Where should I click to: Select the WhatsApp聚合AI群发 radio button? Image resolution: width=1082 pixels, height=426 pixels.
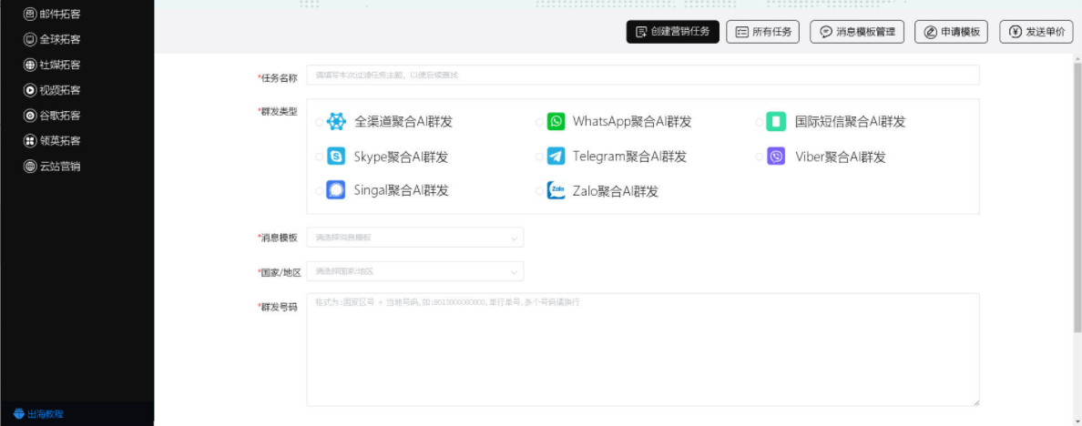pos(539,122)
